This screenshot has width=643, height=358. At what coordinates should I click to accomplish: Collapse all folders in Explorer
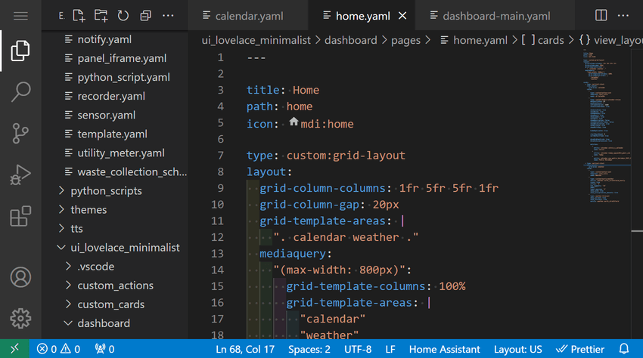[x=145, y=16]
